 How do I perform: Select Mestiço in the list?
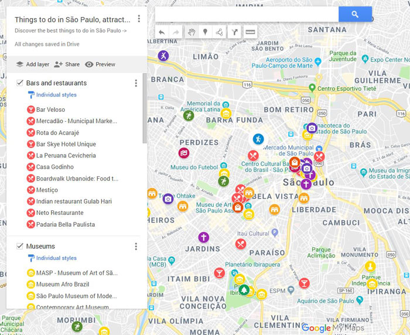42,190
